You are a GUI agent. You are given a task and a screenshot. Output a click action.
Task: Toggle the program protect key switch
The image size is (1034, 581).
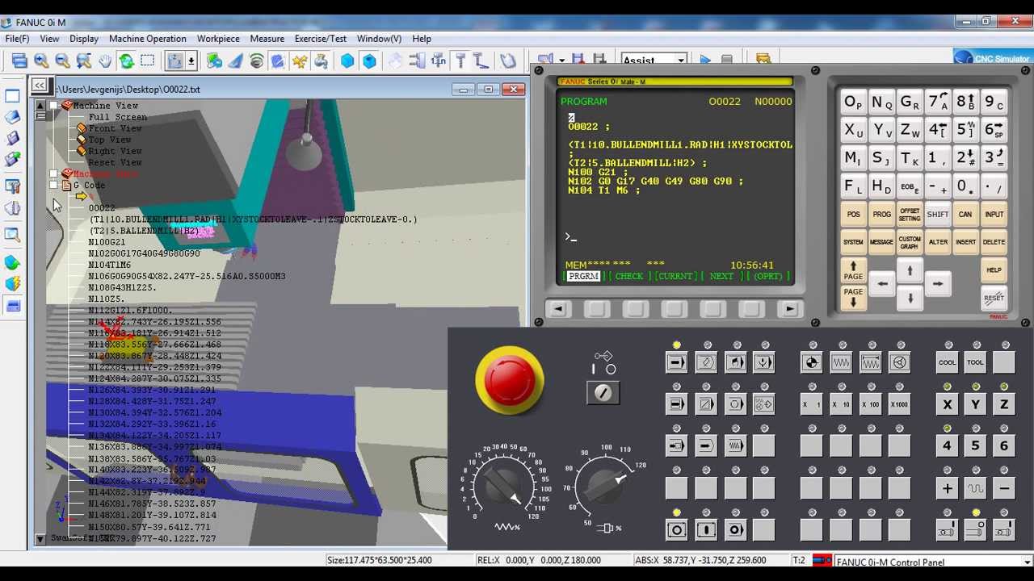(x=603, y=392)
